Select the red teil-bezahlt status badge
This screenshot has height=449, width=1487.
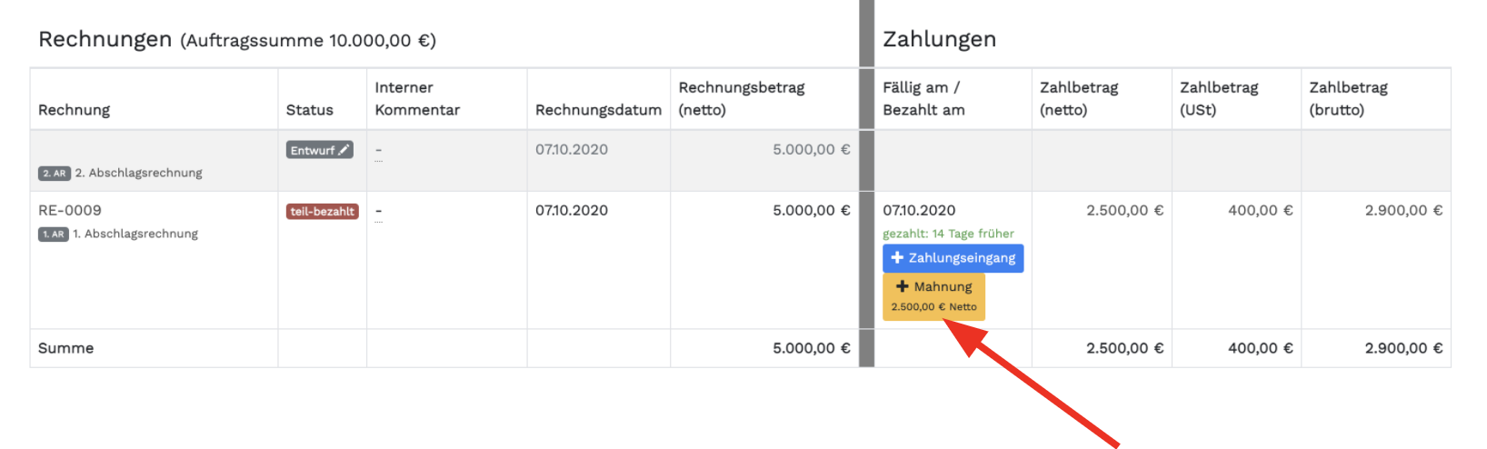point(322,212)
